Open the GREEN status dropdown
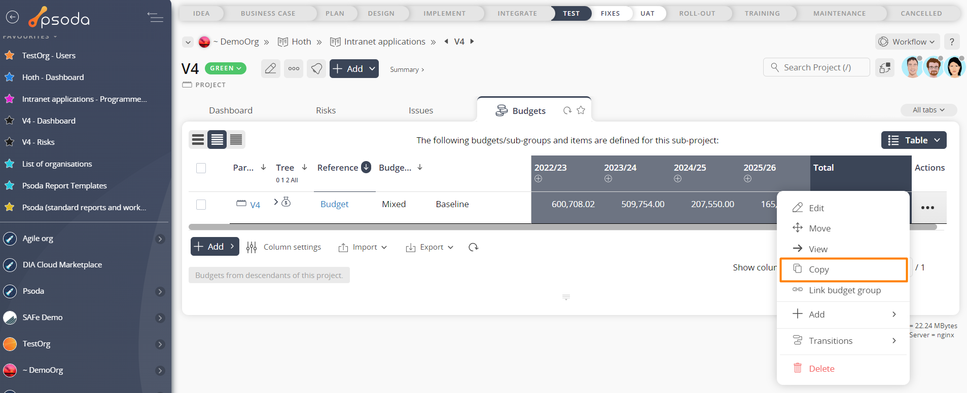The width and height of the screenshot is (967, 393). [226, 68]
